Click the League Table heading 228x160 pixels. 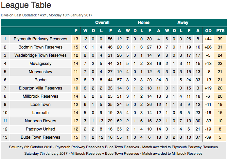[x=26, y=5]
